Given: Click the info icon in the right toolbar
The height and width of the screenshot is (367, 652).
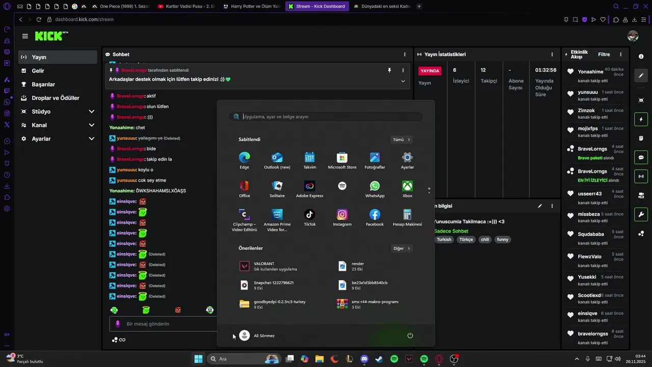Looking at the screenshot, I should pos(641,56).
